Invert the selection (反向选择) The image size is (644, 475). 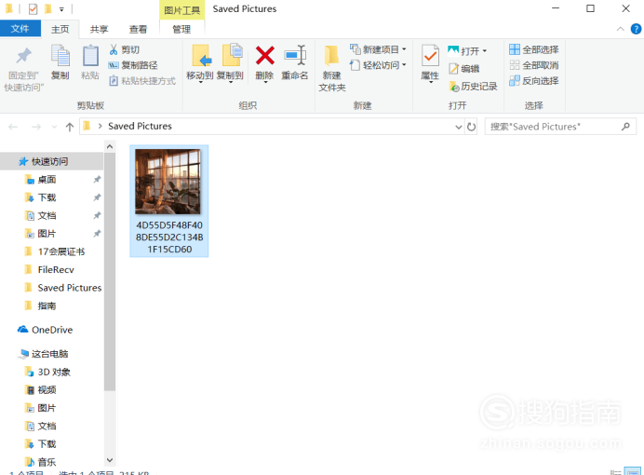click(x=534, y=81)
